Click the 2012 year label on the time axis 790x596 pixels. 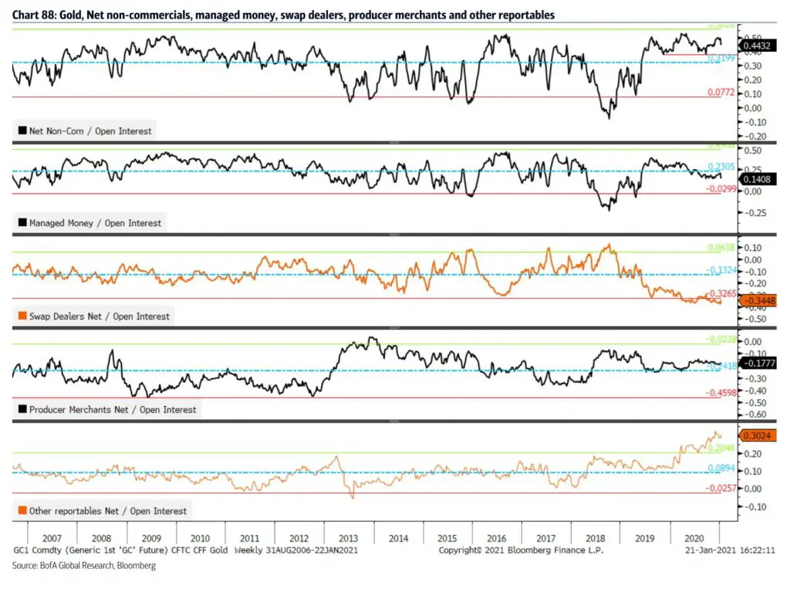coord(299,538)
